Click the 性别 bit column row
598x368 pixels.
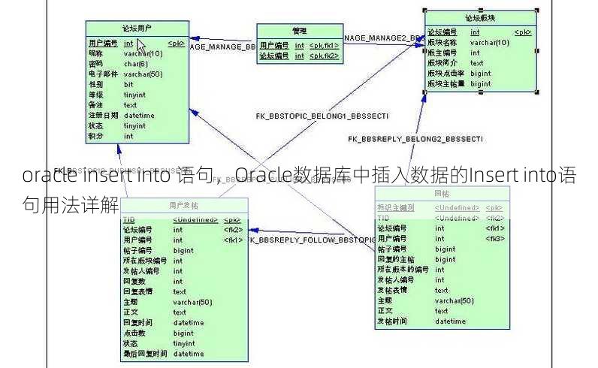tap(111, 85)
